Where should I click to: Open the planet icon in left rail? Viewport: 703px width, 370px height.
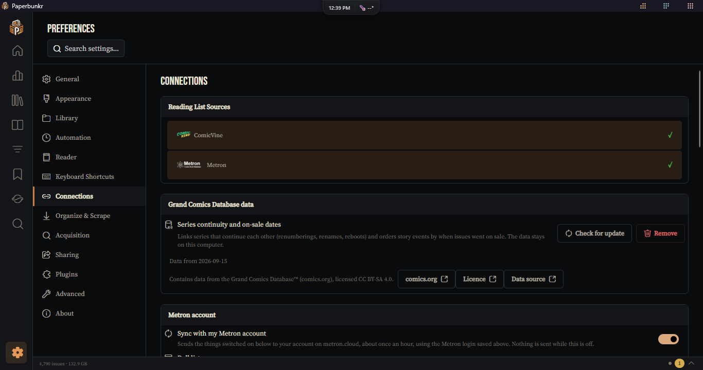[17, 199]
